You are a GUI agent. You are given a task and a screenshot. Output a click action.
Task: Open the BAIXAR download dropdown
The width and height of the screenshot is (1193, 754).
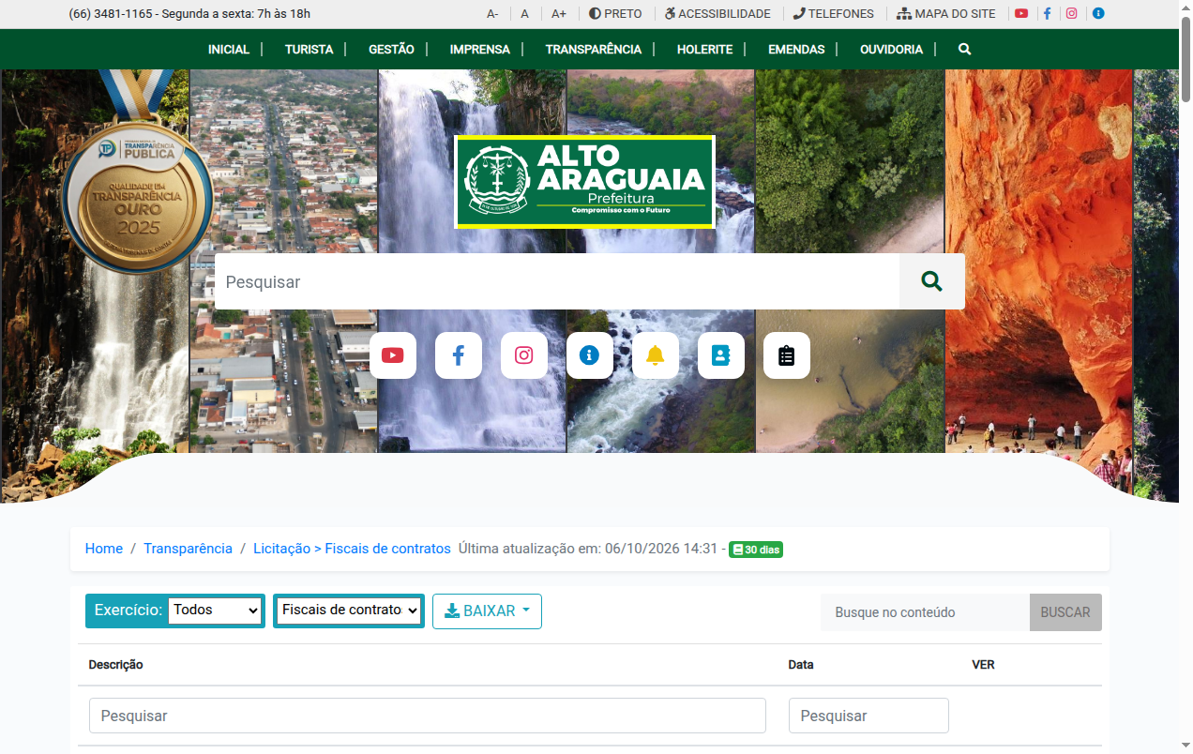point(487,611)
